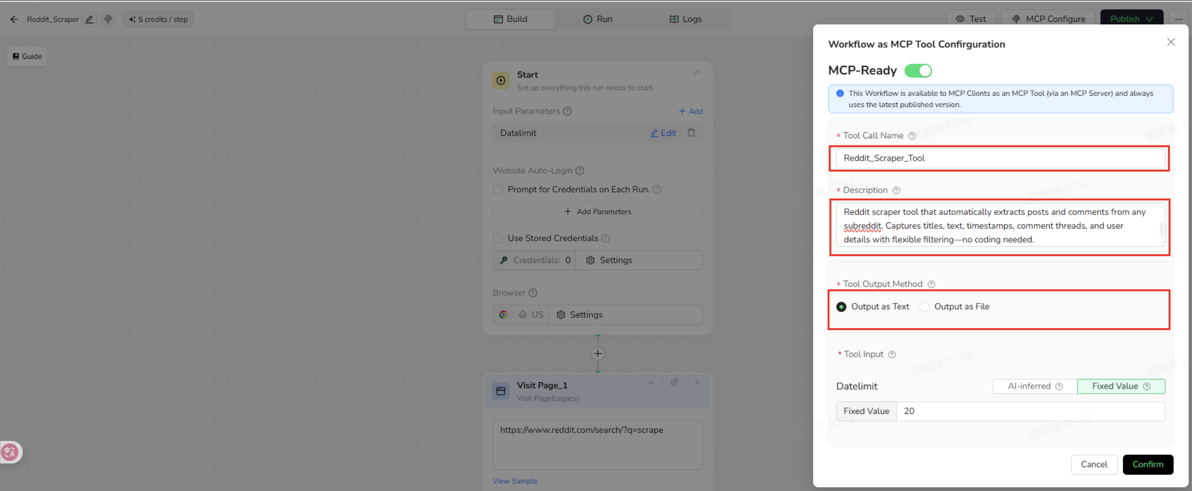
Task: Click the Visit Page_1 node icon
Action: click(x=501, y=391)
